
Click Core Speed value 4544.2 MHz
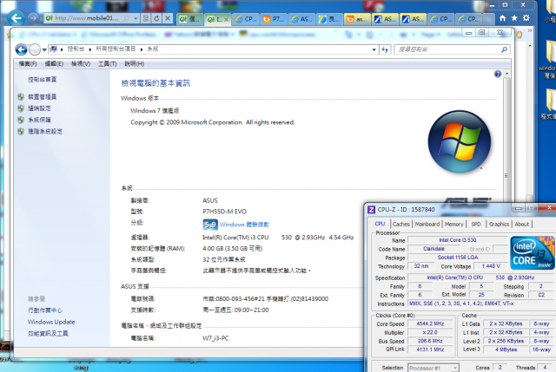(430, 323)
